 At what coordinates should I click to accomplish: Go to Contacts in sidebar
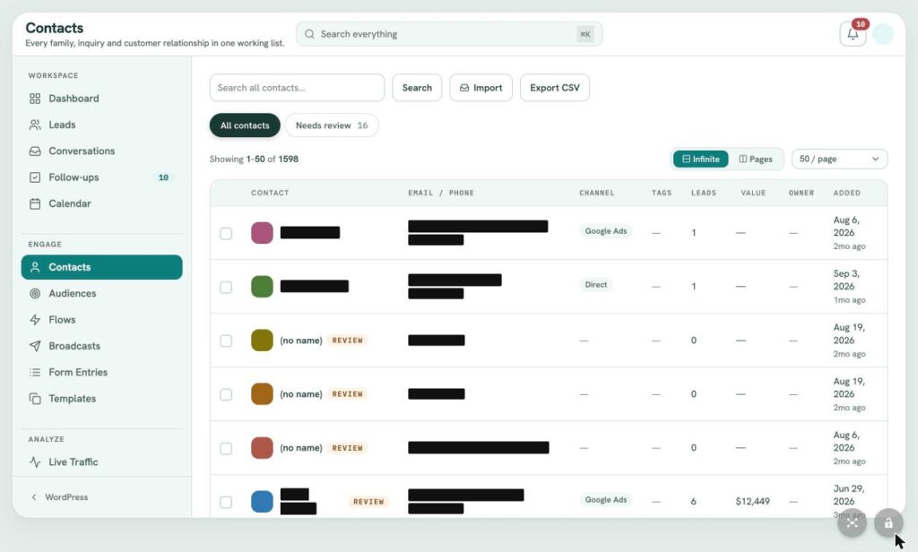[102, 267]
